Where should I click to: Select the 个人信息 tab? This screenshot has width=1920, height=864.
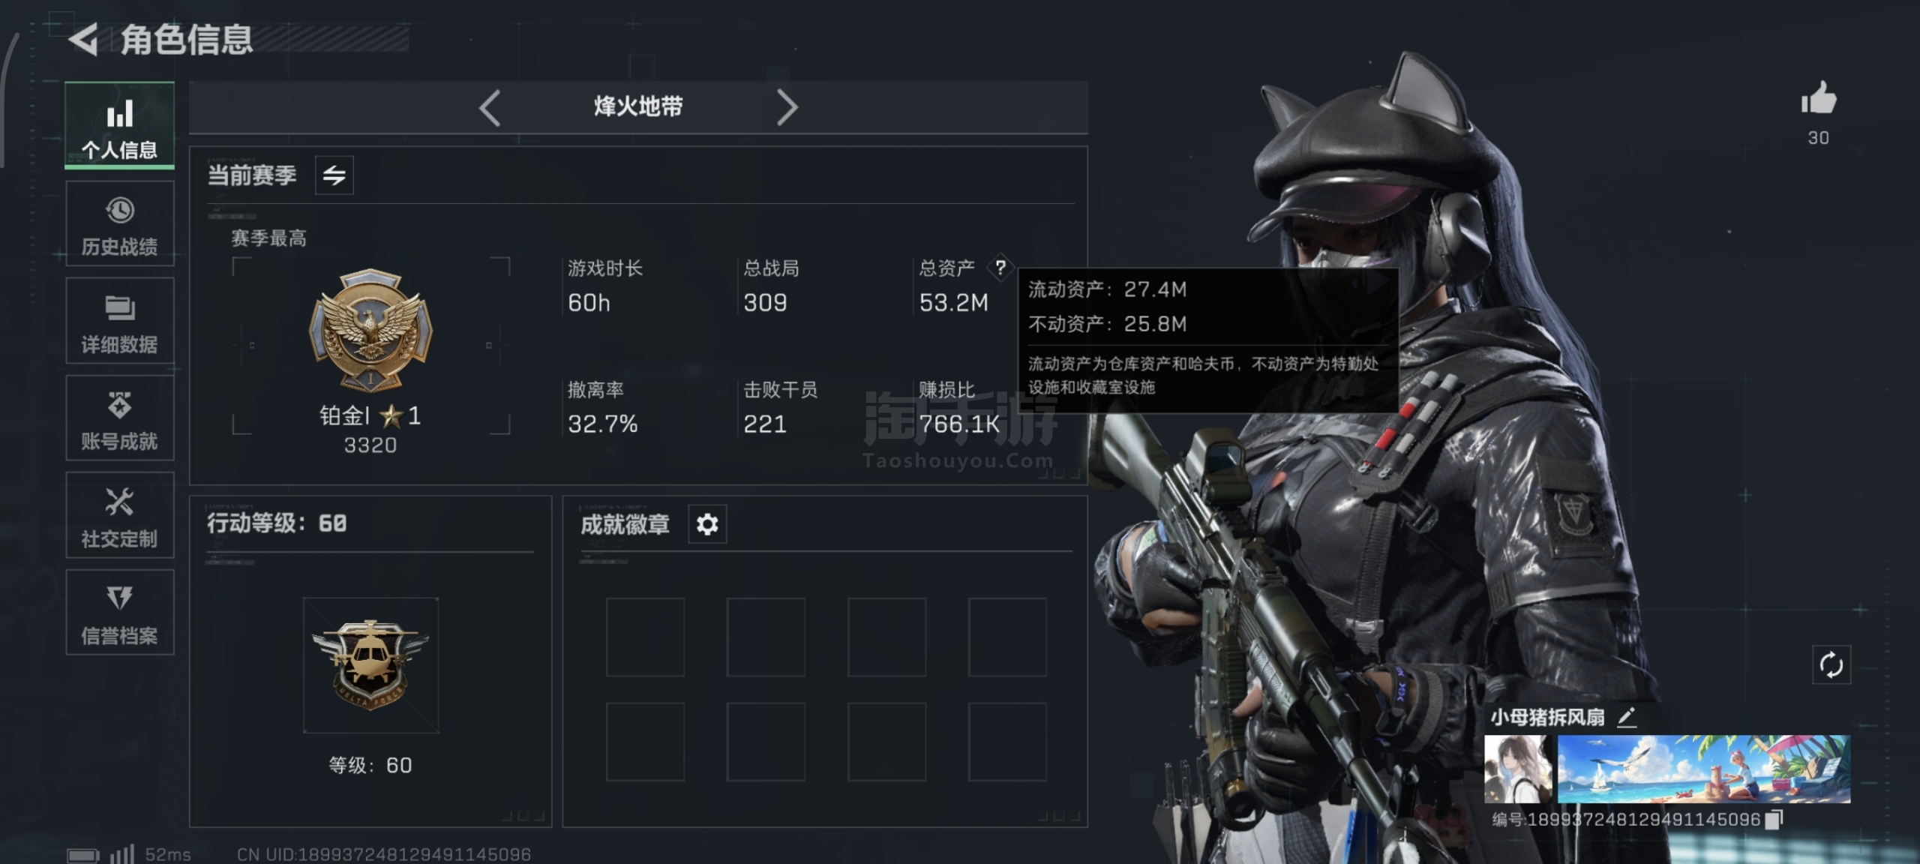click(x=120, y=125)
